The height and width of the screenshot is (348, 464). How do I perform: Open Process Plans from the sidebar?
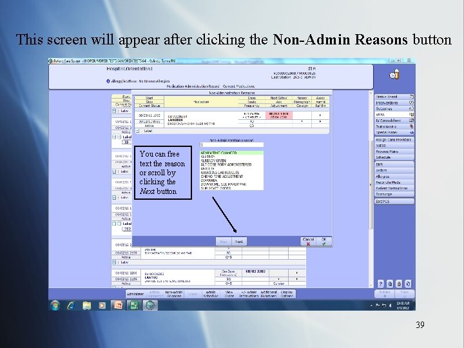click(x=394, y=151)
